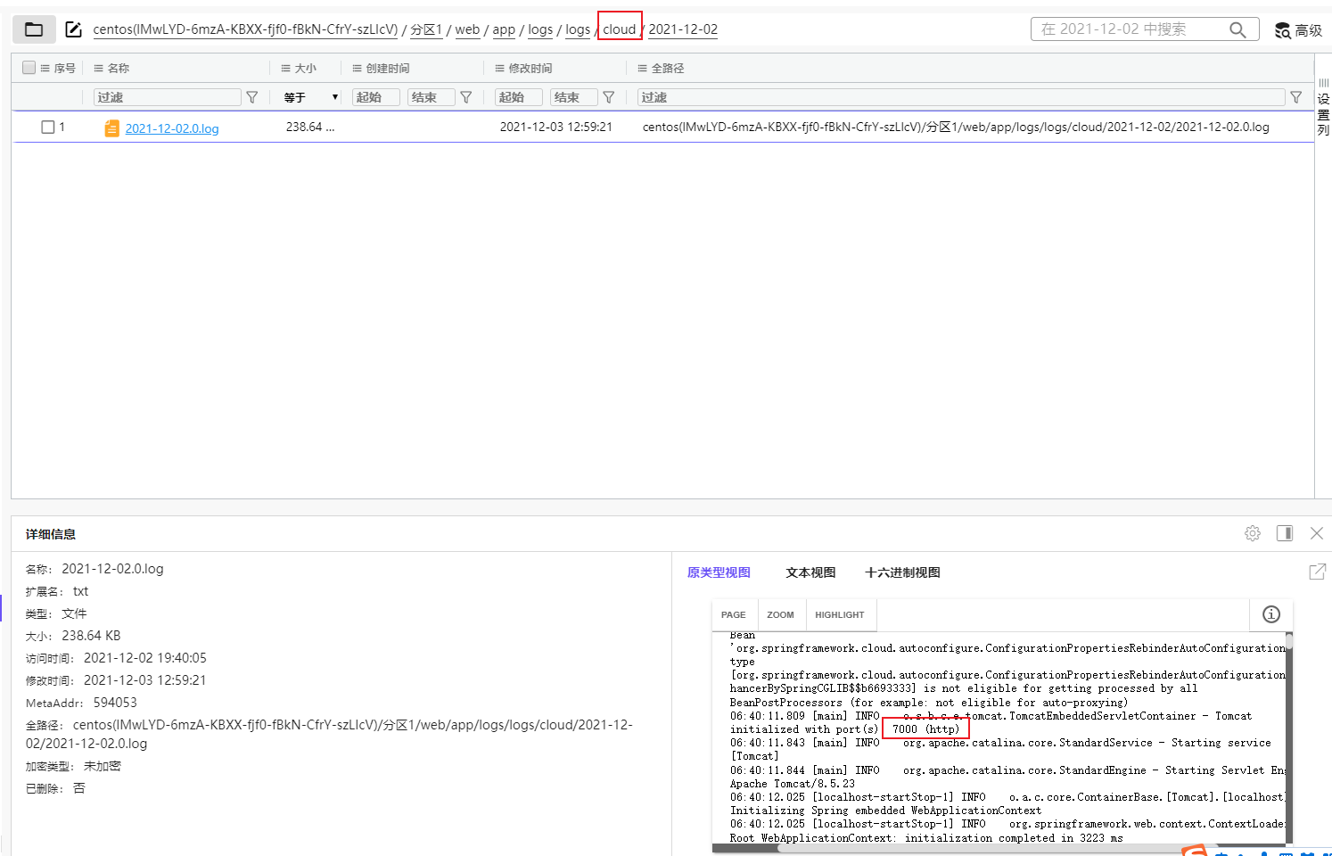Navigate to cloud folder in breadcrumb
This screenshot has height=856, width=1332.
click(x=619, y=29)
